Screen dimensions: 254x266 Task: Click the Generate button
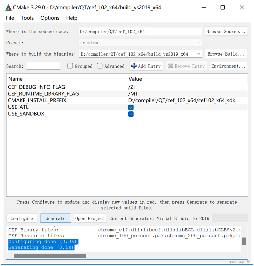[x=55, y=218]
